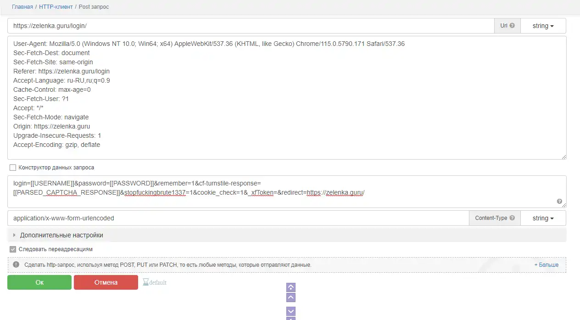Expand Дополнительные настройки section

[61, 235]
